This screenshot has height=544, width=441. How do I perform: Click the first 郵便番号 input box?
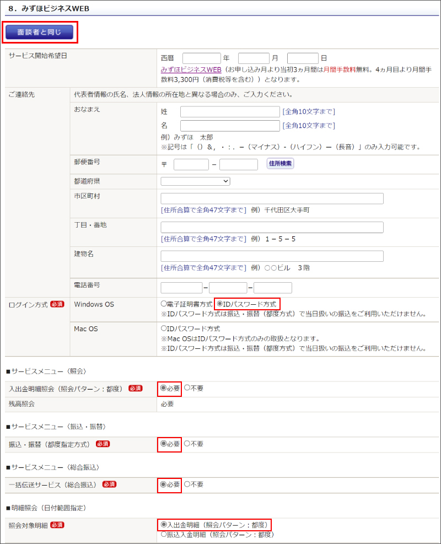pyautogui.click(x=191, y=164)
